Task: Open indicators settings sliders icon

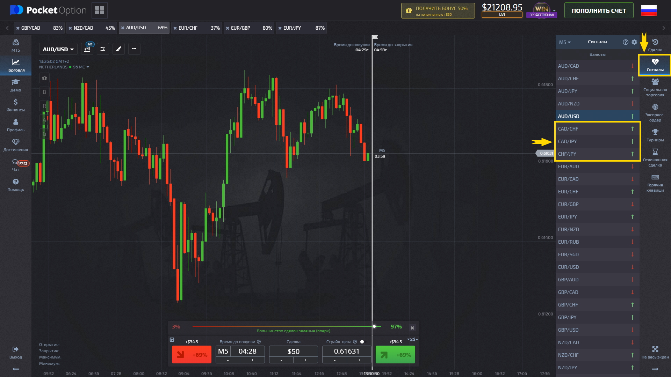Action: pyautogui.click(x=103, y=49)
